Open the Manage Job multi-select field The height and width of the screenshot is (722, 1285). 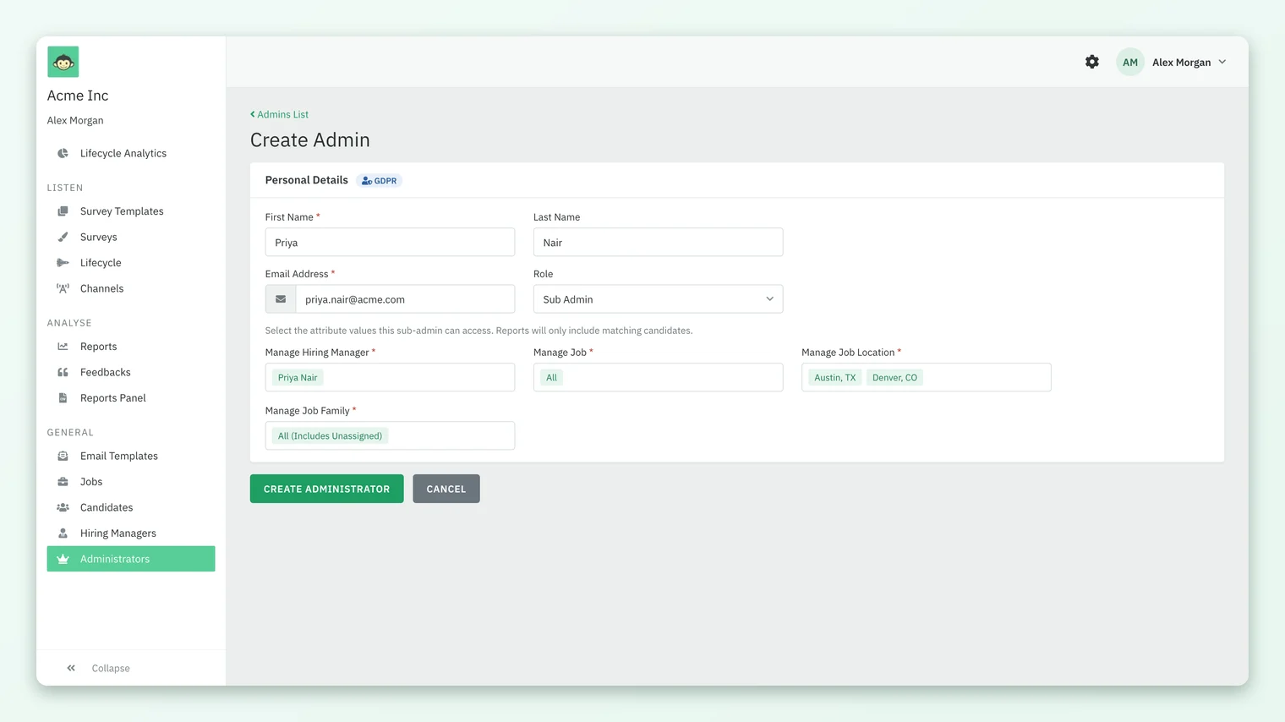658,377
